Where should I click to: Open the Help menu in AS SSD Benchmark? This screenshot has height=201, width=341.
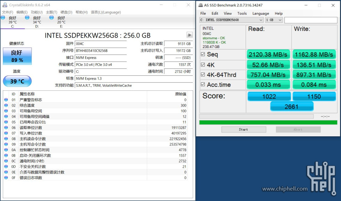pyautogui.click(x=279, y=13)
